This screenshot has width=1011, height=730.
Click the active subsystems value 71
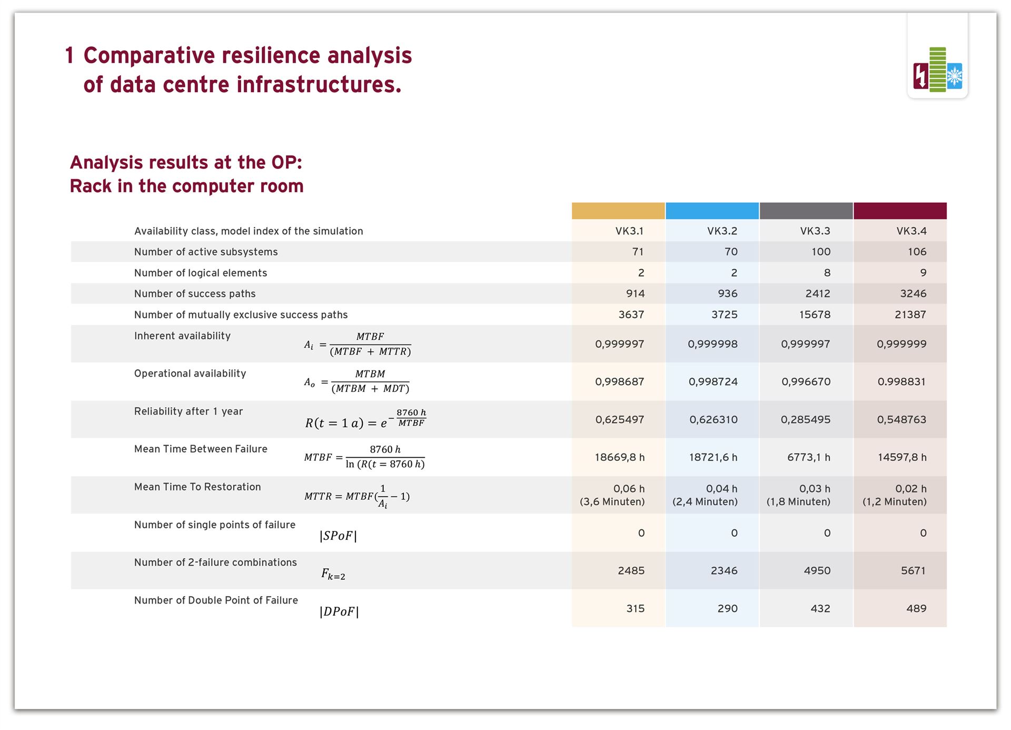pos(638,252)
